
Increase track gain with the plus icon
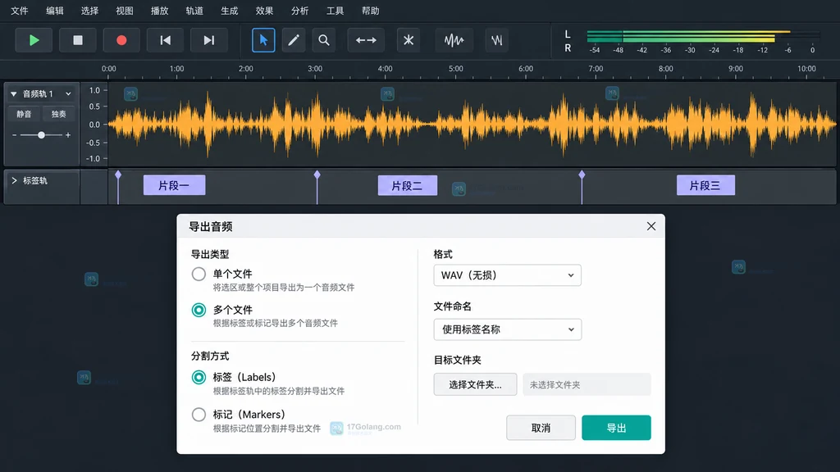68,135
